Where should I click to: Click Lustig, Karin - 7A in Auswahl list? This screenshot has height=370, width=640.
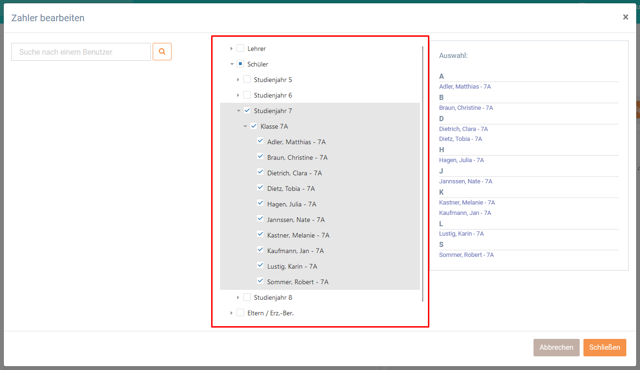(x=461, y=234)
